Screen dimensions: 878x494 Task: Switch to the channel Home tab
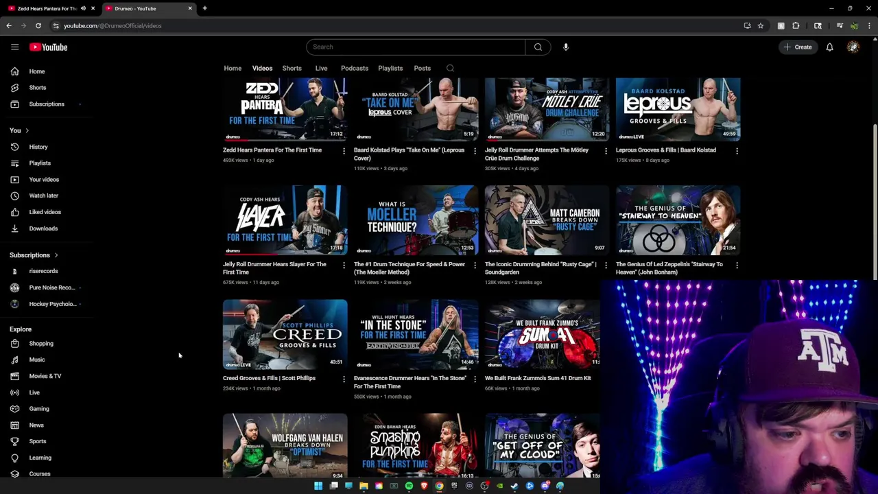pos(233,68)
